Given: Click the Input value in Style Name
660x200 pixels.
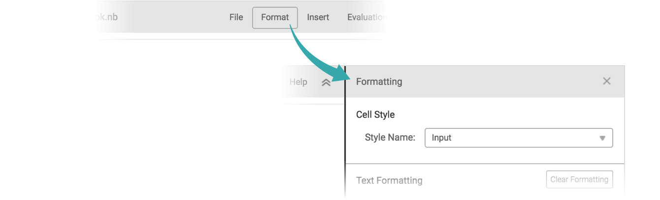Looking at the screenshot, I should point(441,138).
